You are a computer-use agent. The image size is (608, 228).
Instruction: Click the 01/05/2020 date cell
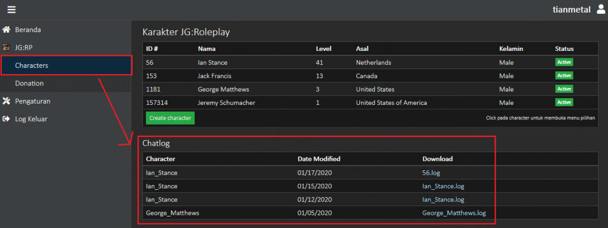click(314, 213)
